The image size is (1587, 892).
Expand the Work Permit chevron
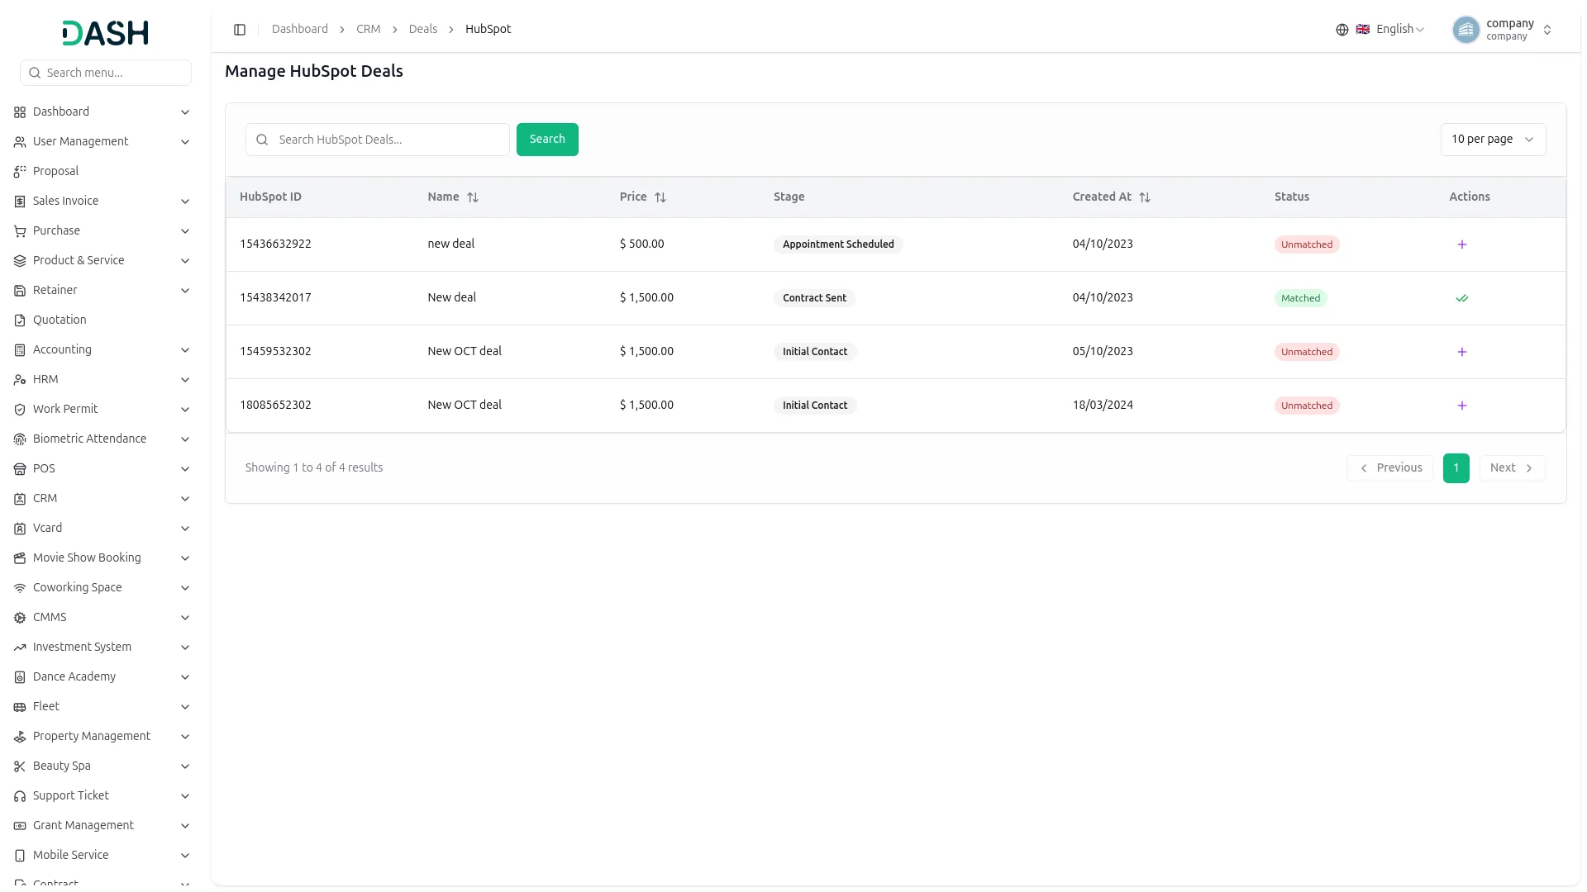(185, 410)
